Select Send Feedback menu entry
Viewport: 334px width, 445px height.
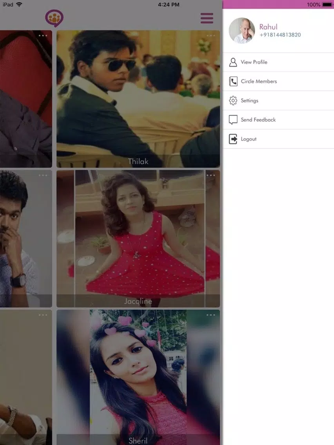click(x=278, y=120)
